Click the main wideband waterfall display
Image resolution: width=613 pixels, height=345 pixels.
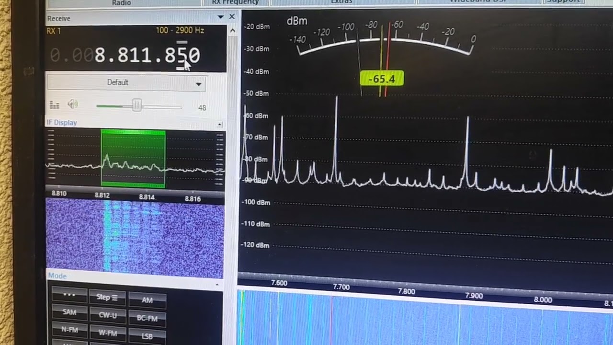(425, 319)
